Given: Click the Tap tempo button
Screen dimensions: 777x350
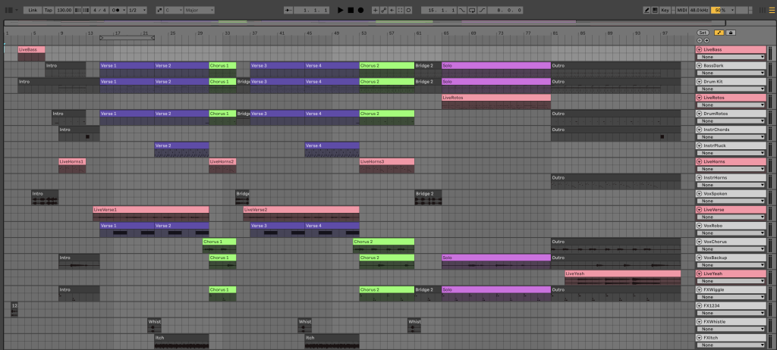Looking at the screenshot, I should coord(49,11).
